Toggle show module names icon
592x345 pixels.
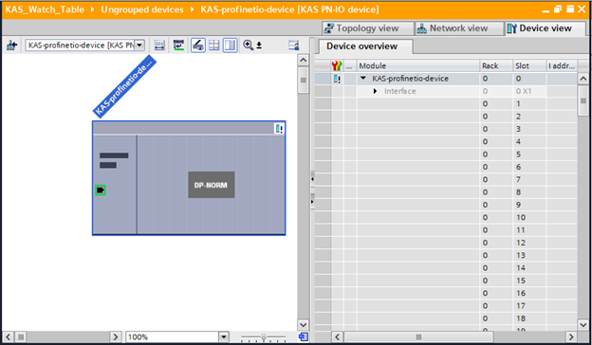click(x=178, y=45)
